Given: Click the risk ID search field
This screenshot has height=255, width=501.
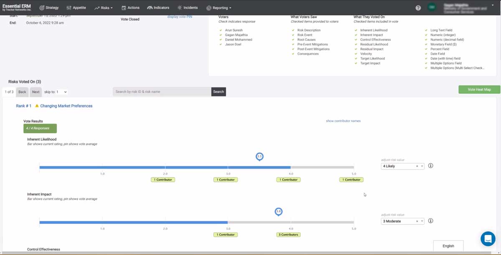Looking at the screenshot, I should tap(162, 92).
